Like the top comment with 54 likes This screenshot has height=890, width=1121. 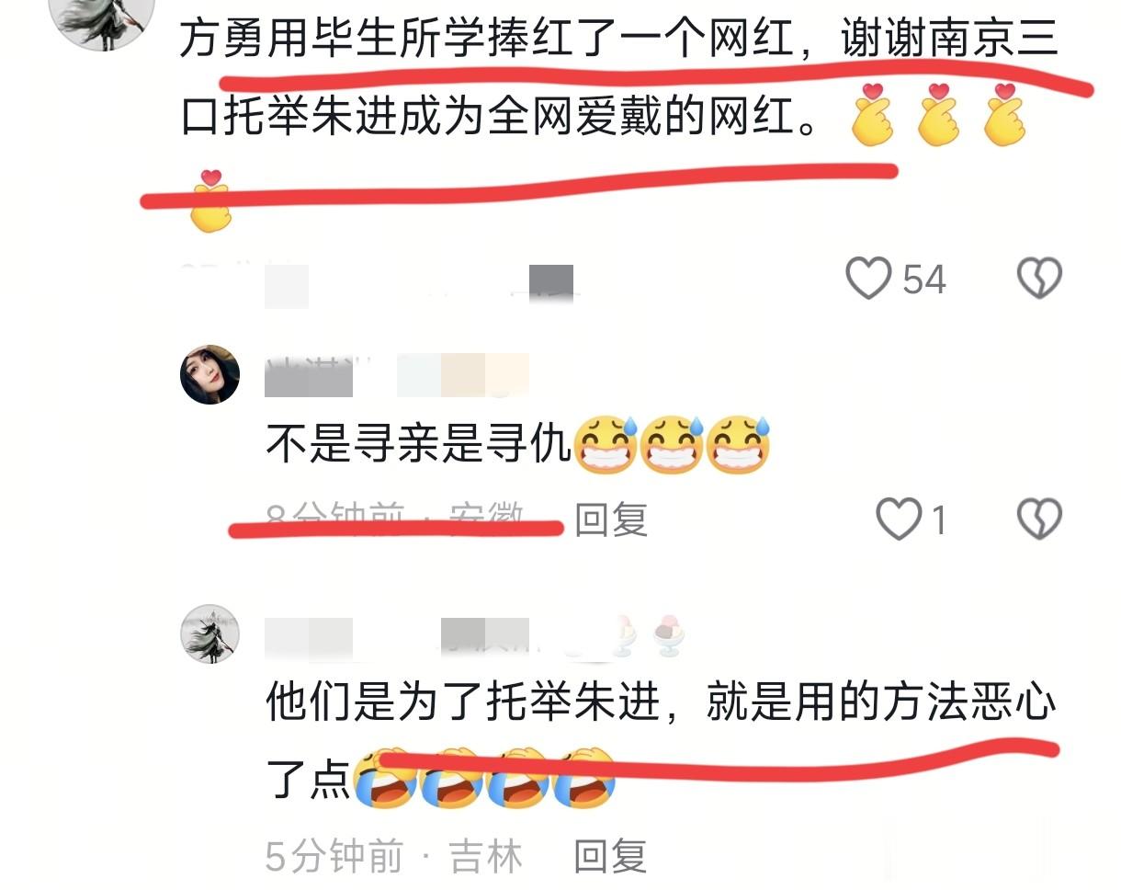coord(868,279)
